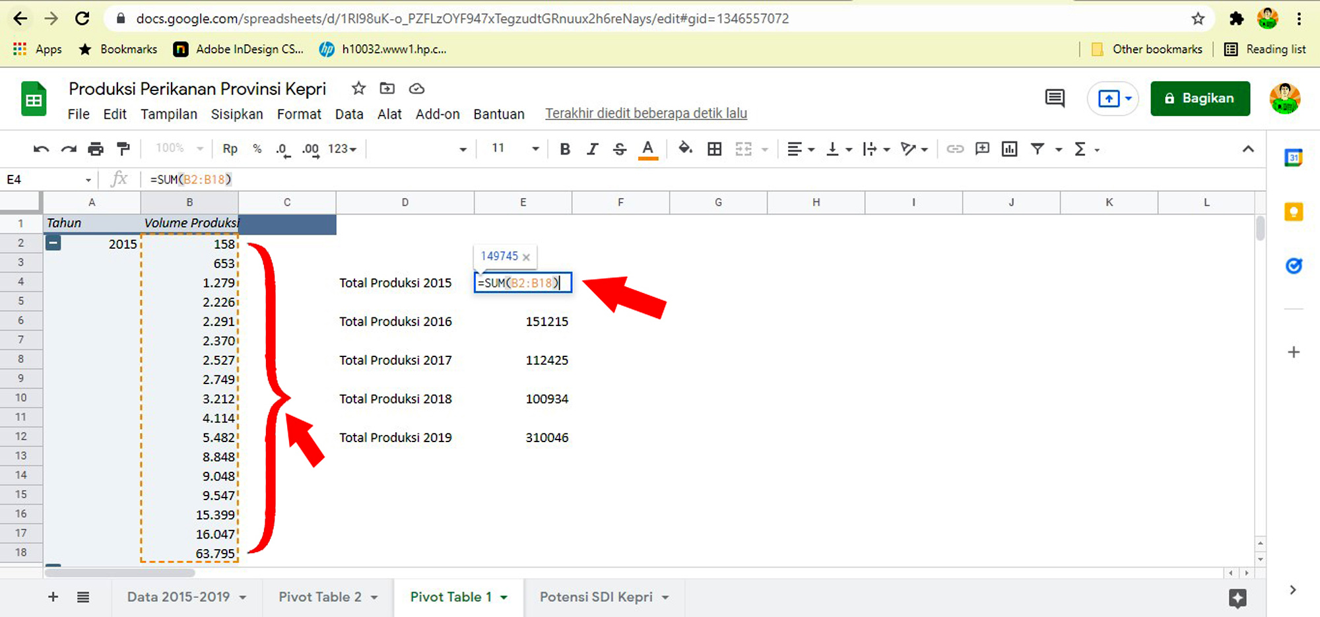
Task: Click the insert link icon
Action: point(955,148)
